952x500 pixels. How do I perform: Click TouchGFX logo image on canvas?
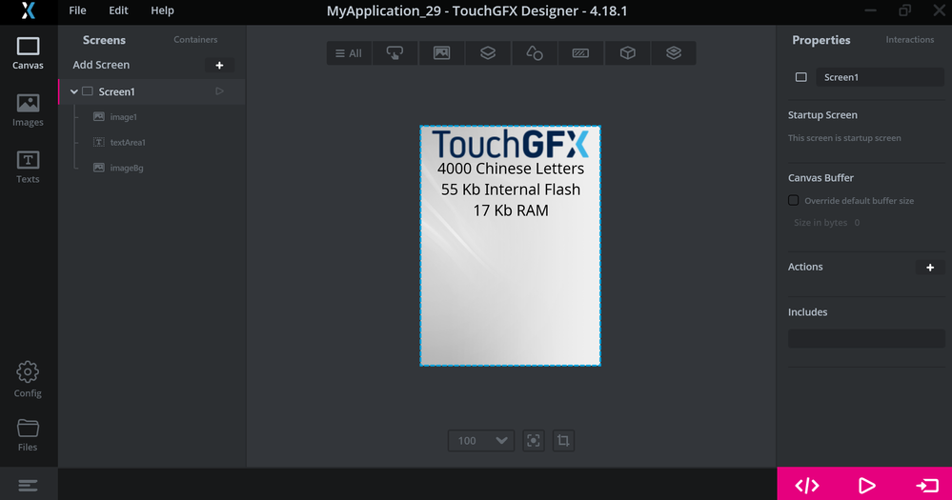510,144
